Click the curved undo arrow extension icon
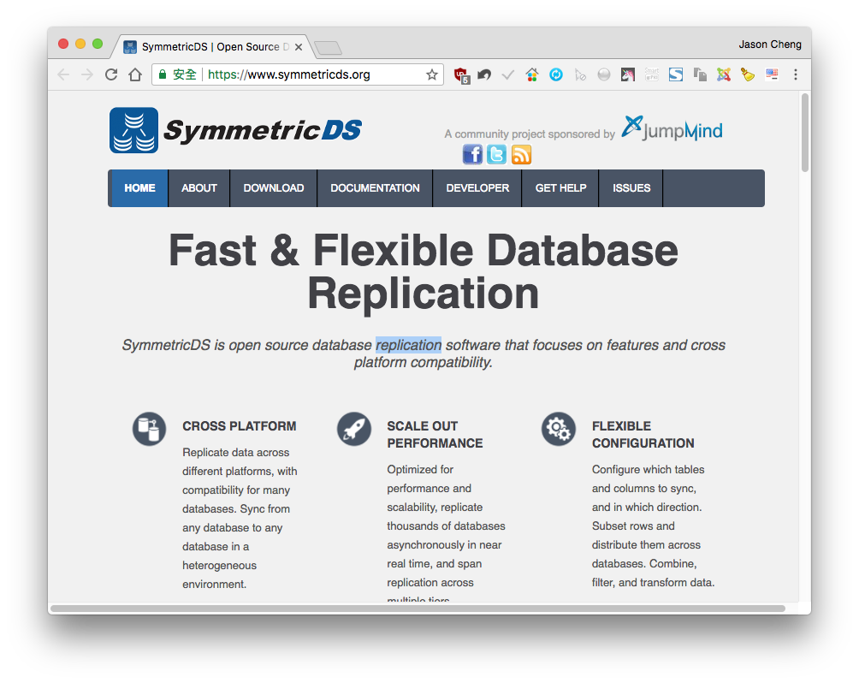 [x=483, y=74]
